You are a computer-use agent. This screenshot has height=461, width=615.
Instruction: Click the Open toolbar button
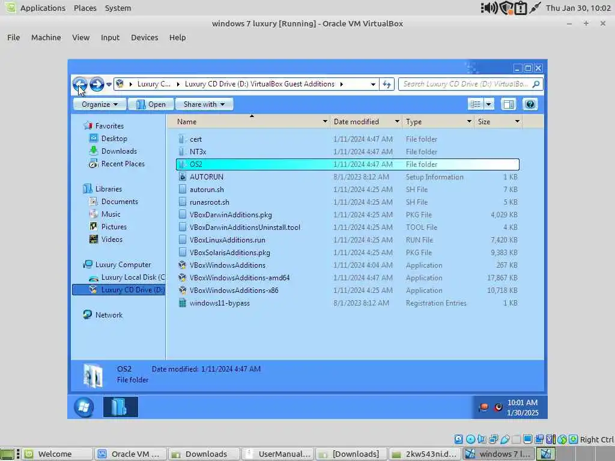coord(151,104)
